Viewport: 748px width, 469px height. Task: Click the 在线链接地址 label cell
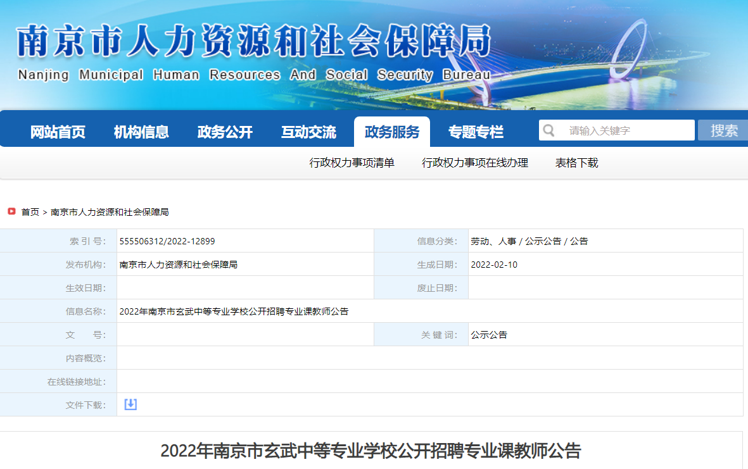(x=58, y=381)
